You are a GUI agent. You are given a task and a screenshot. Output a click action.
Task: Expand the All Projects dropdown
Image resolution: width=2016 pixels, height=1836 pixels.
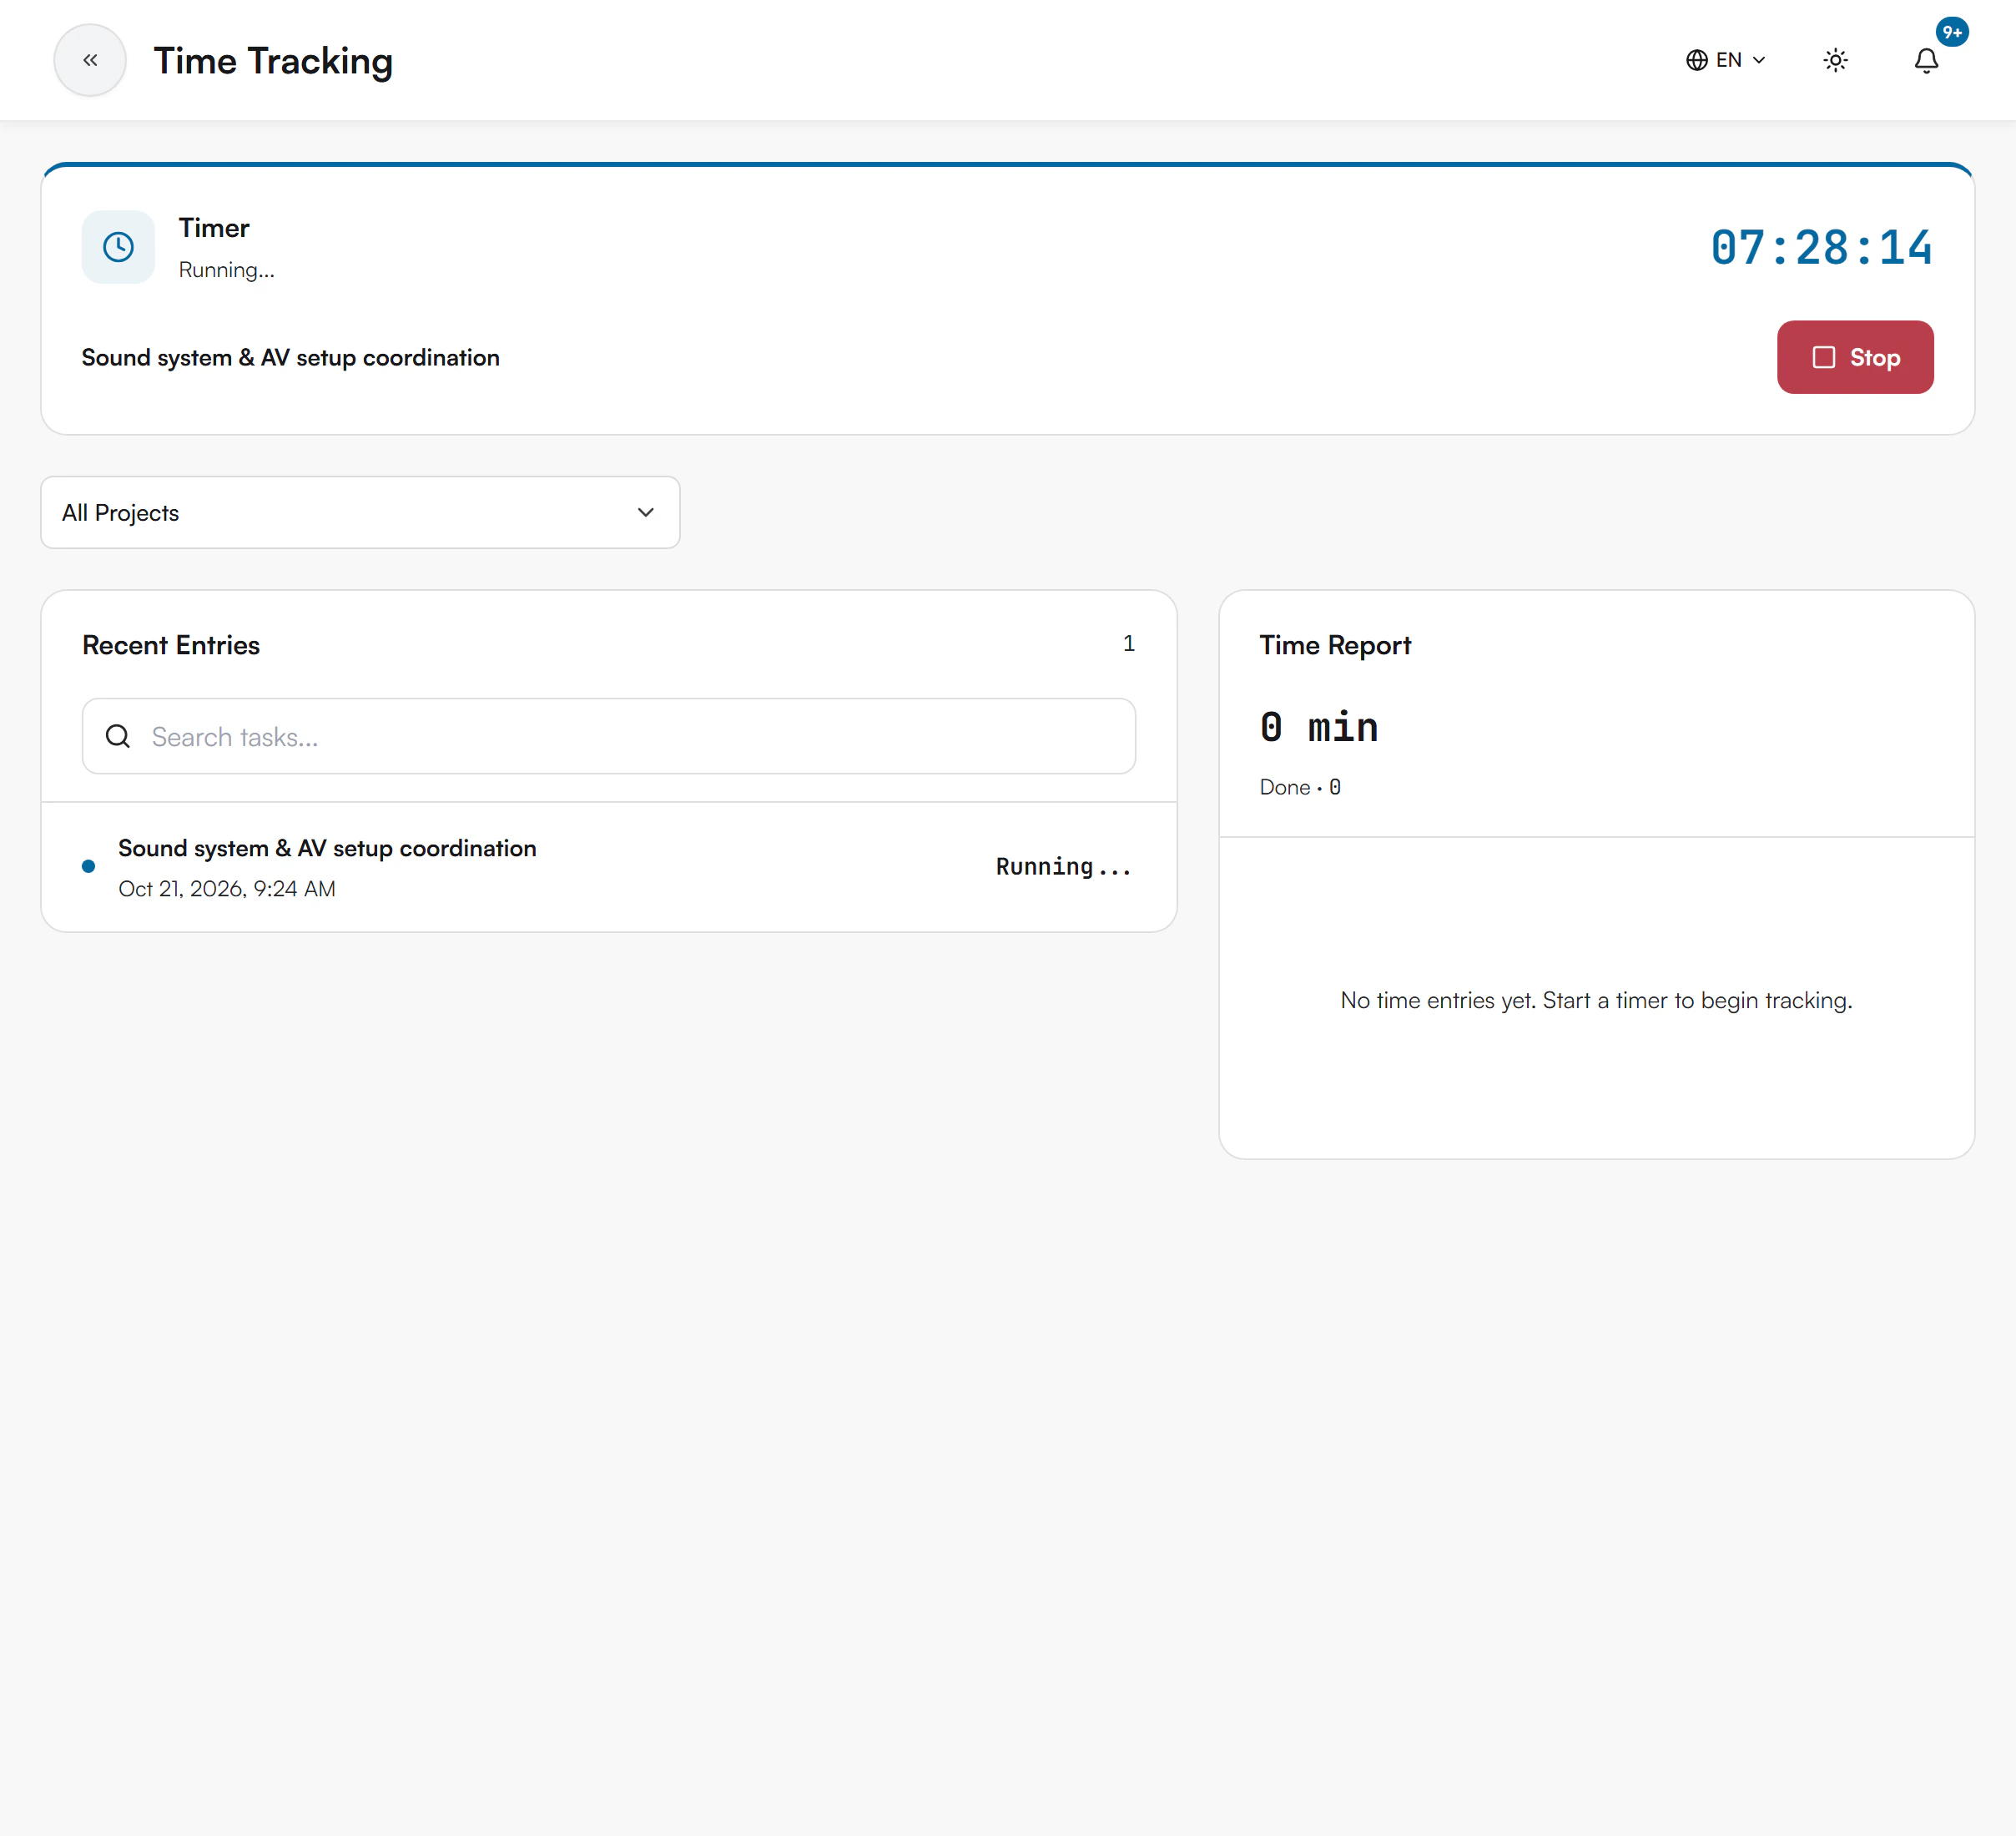point(360,512)
